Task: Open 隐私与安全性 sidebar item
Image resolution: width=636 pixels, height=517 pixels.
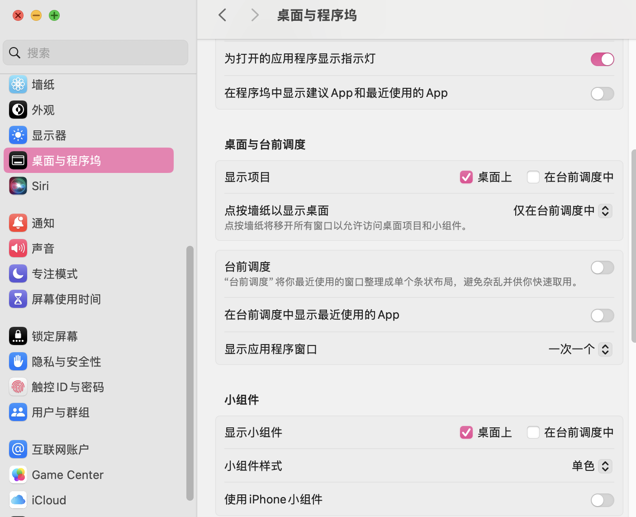Action: click(x=66, y=361)
